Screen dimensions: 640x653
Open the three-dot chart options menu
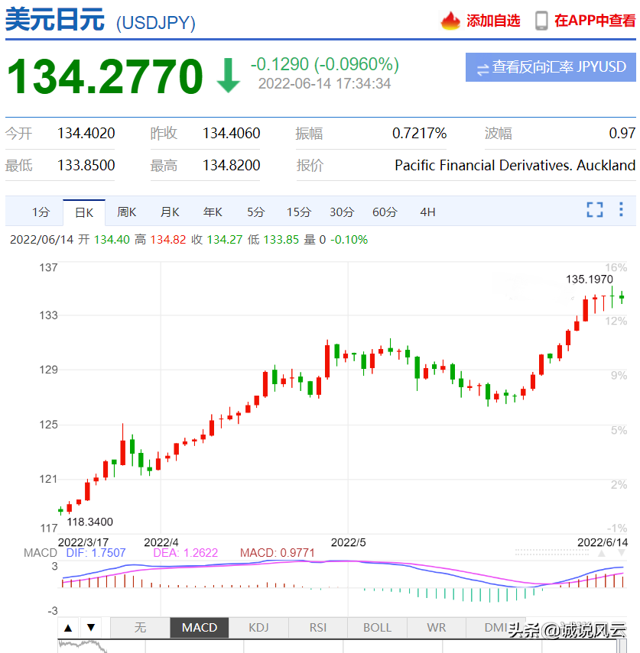620,210
